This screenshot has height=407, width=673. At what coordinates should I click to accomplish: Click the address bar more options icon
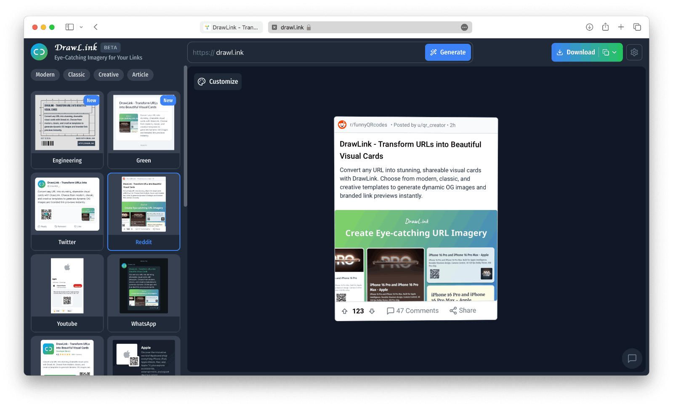[x=464, y=27]
